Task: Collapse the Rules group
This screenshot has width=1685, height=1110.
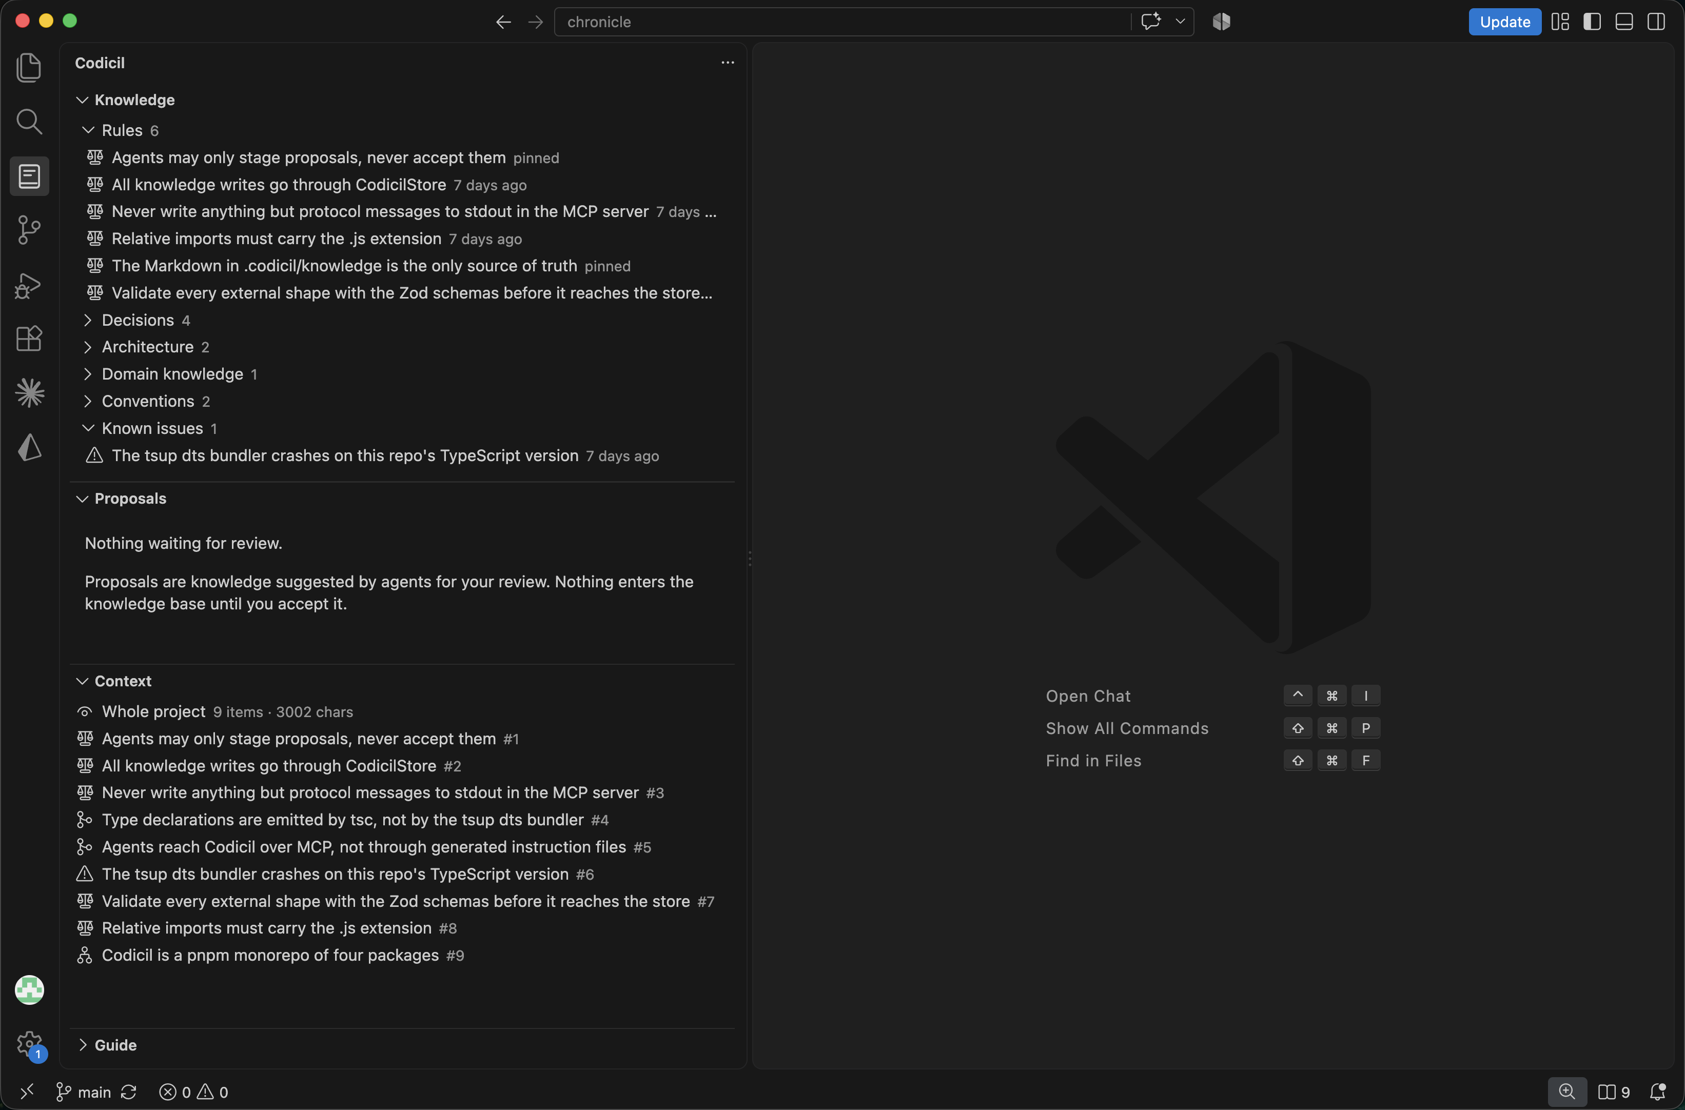Action: [x=88, y=130]
